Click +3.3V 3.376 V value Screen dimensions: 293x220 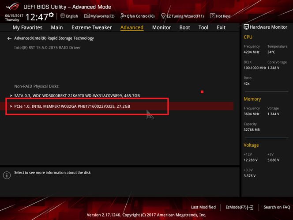pyautogui.click(x=249, y=176)
